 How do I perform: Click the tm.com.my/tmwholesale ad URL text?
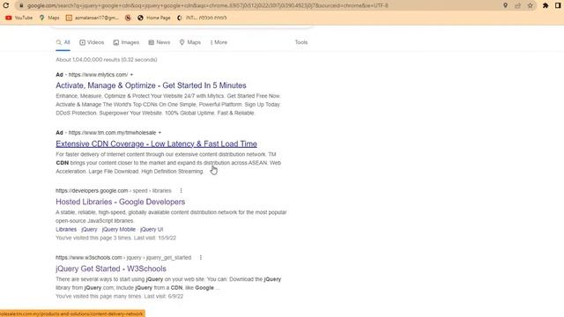click(112, 133)
